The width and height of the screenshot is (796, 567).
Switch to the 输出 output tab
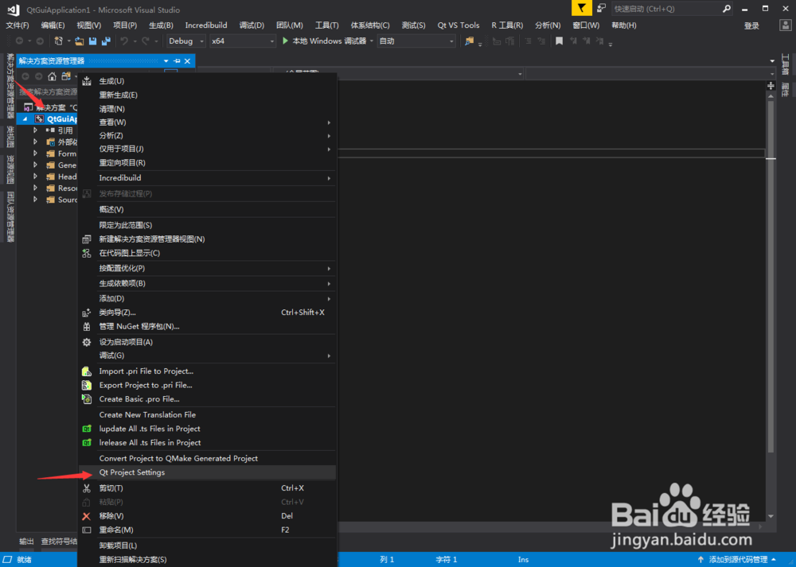(x=26, y=541)
